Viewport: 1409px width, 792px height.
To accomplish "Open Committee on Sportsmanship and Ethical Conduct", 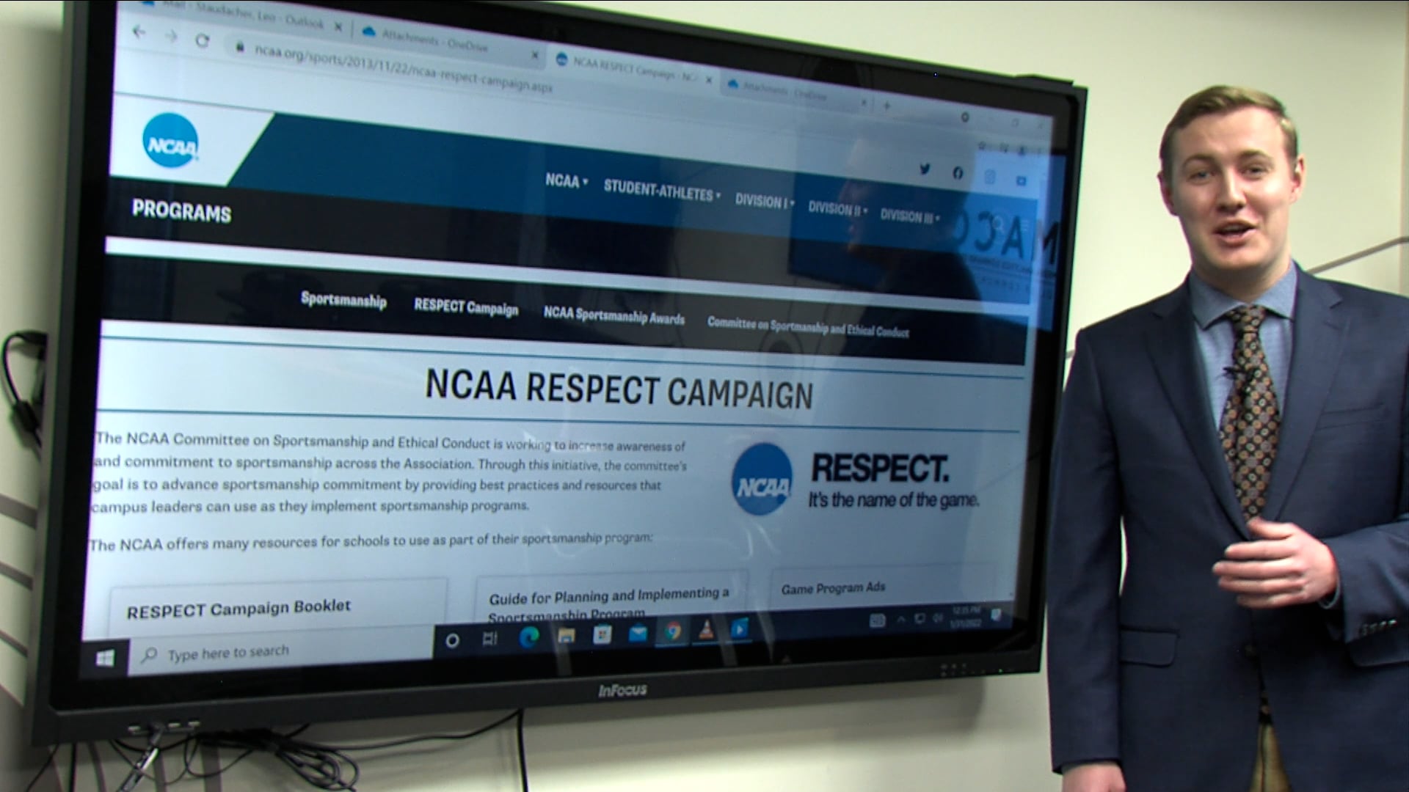I will click(808, 327).
